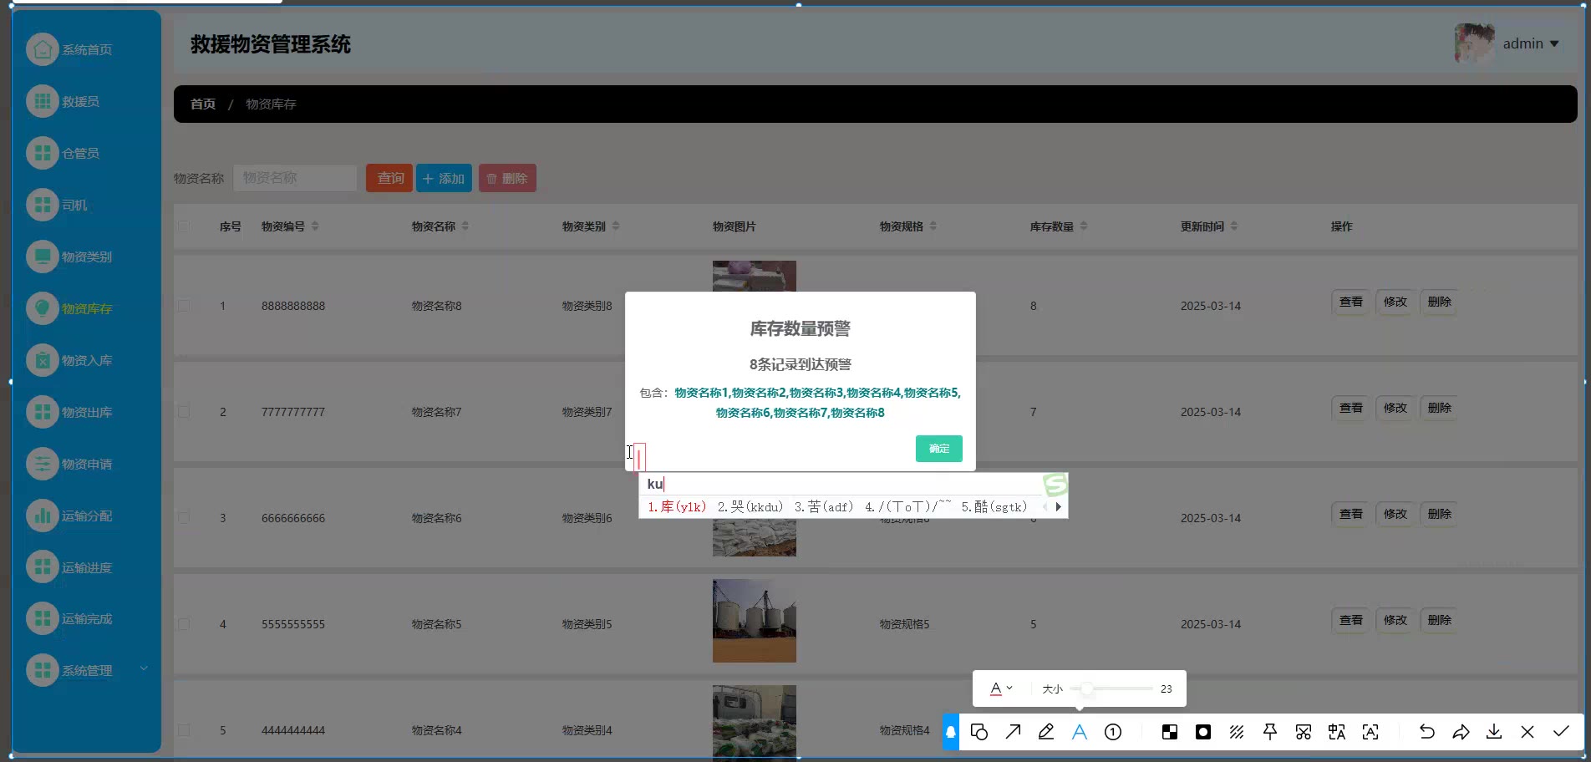Screen dimensions: 1591x762
Task: Pin the screenshot to the screen
Action: pyautogui.click(x=1270, y=733)
